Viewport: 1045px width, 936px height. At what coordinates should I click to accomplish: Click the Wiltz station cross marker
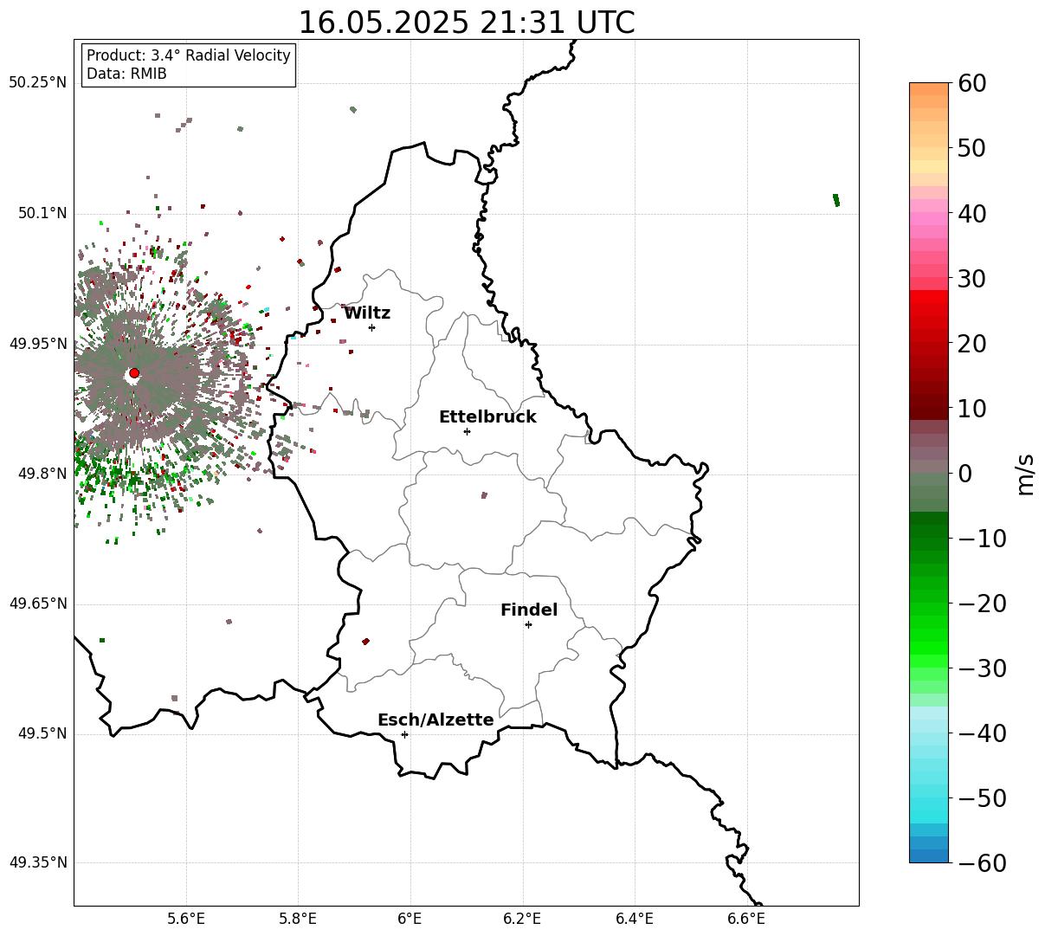tap(371, 327)
